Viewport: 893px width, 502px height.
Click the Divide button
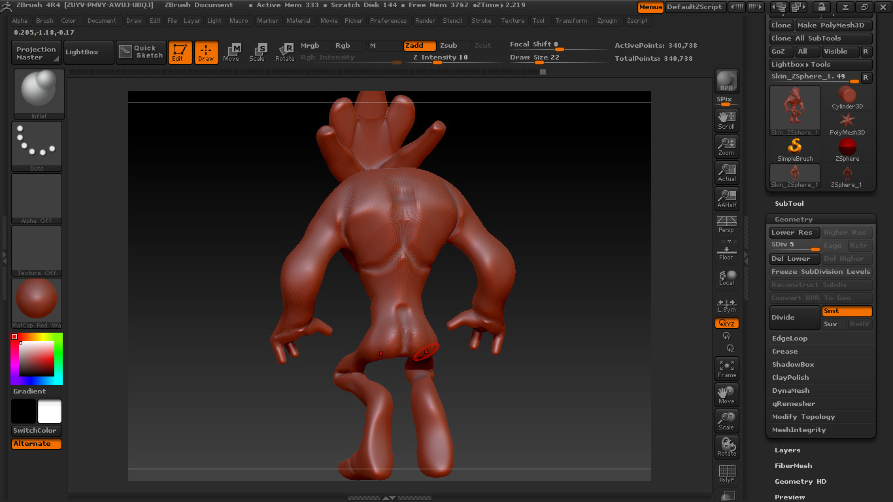pos(794,318)
